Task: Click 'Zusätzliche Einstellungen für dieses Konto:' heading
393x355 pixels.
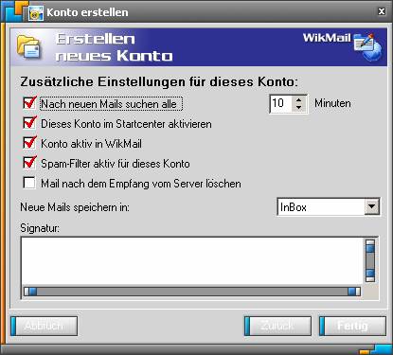Action: click(159, 82)
